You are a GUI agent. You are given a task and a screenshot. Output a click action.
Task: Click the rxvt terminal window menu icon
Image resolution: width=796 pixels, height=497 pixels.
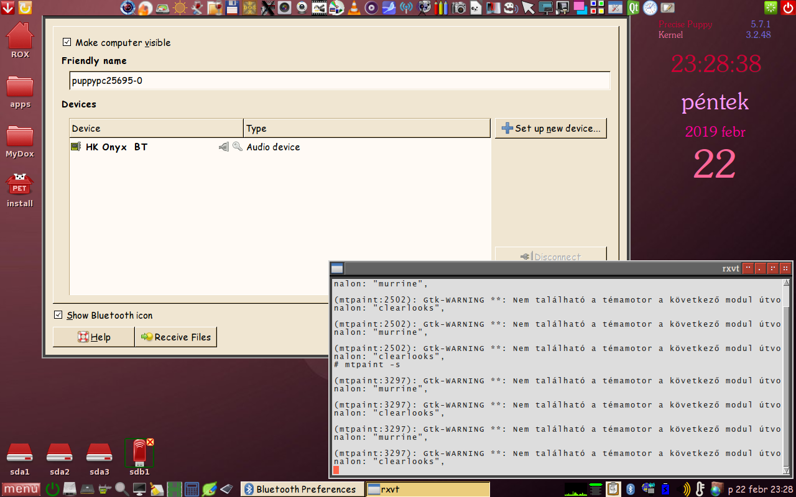pyautogui.click(x=337, y=268)
